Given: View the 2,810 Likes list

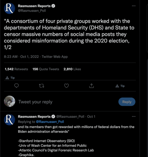Looking at the screenshot, I should point(72,69).
